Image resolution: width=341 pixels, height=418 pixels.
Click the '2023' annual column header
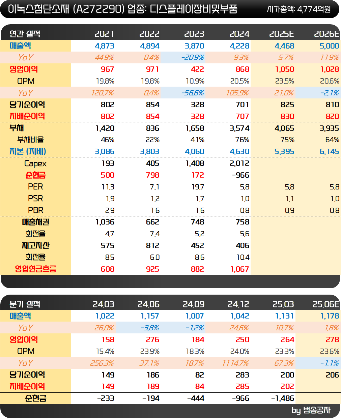click(x=194, y=34)
